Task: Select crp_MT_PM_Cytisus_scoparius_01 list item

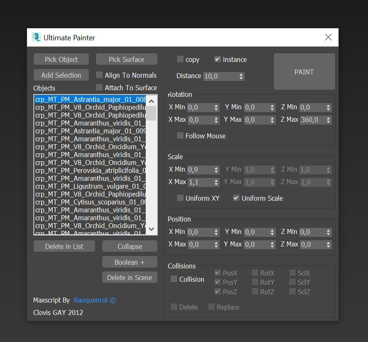Action: coord(90,202)
